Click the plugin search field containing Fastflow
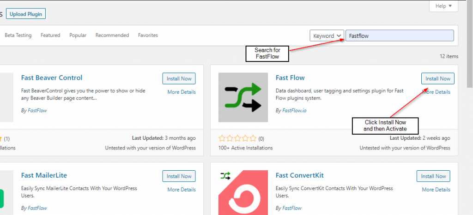 tap(400, 36)
